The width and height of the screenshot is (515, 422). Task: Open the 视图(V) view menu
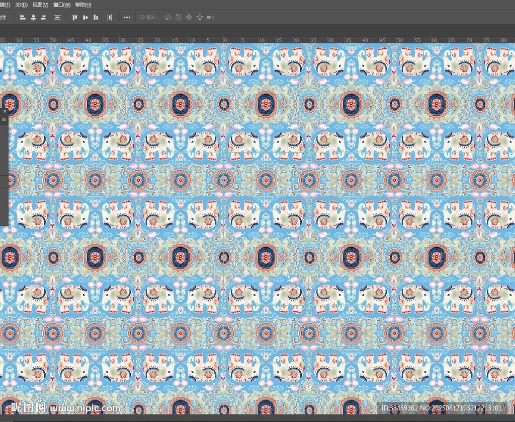pos(40,5)
